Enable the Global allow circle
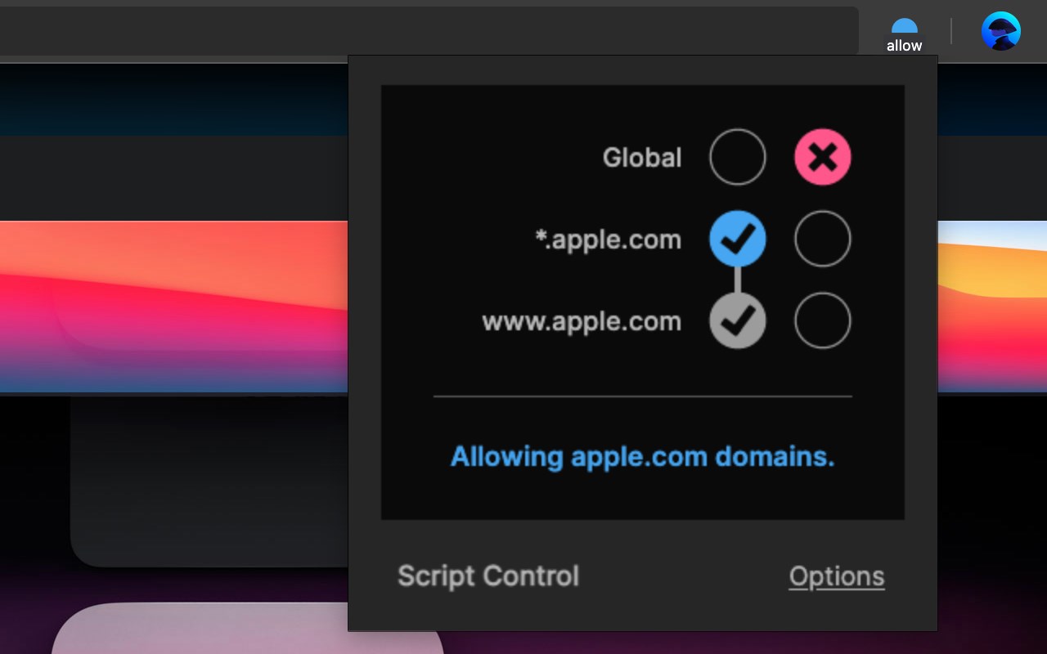This screenshot has width=1047, height=654. (738, 157)
